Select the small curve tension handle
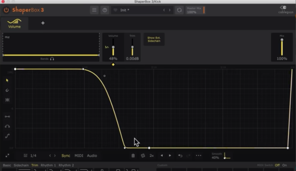This screenshot has height=171, width=296. click(104, 76)
